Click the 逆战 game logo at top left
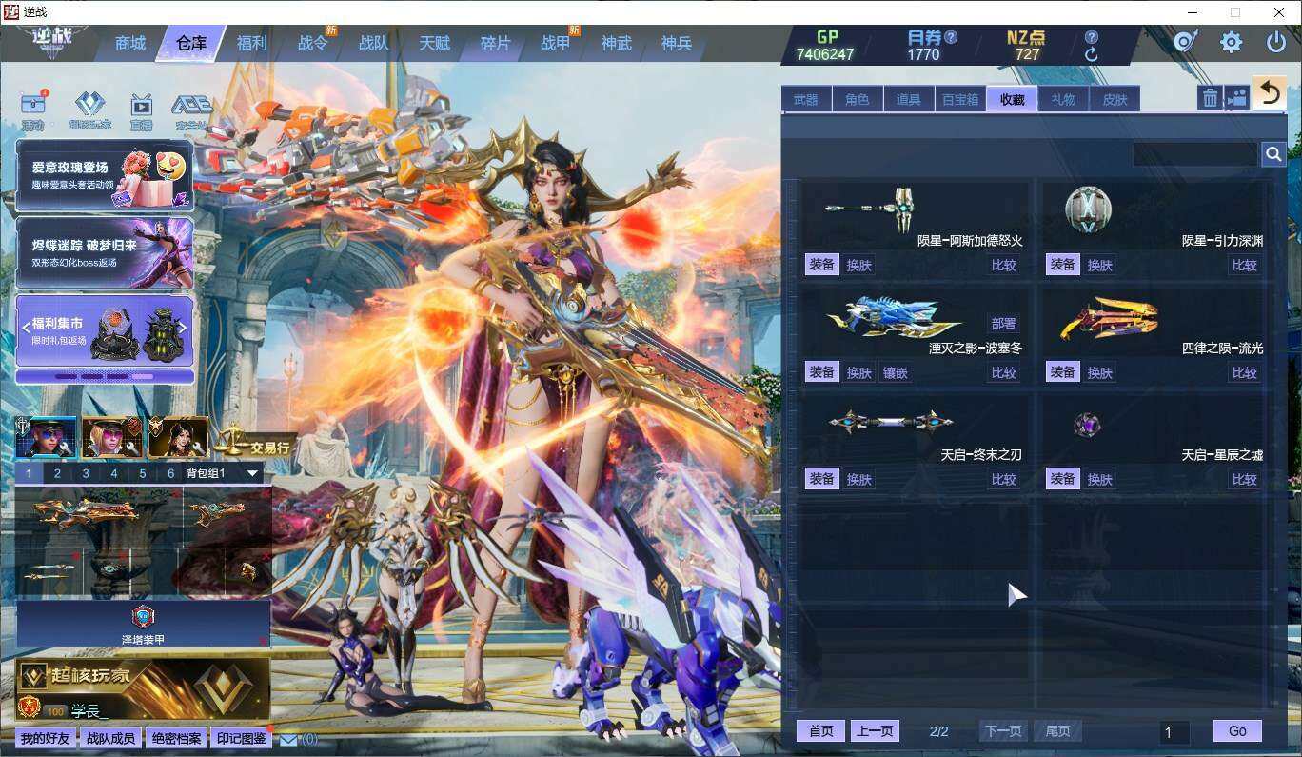Screen dimensions: 1302x757 [49, 41]
